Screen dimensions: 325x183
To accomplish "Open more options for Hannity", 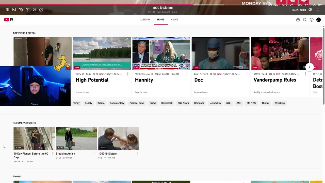I will (187, 74).
